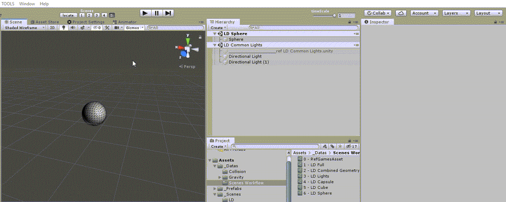Toggle scene audio speaker icon

click(73, 28)
